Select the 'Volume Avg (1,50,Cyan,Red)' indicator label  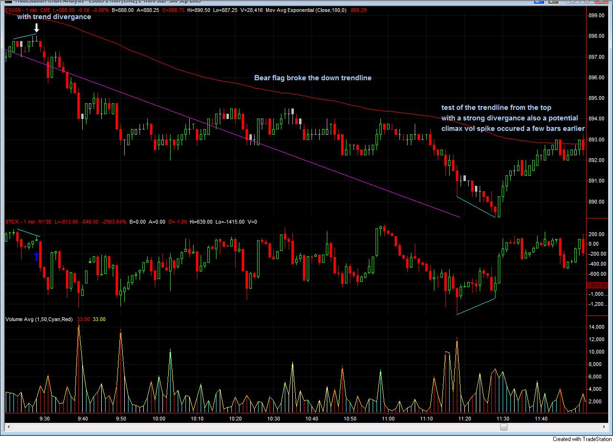point(39,319)
